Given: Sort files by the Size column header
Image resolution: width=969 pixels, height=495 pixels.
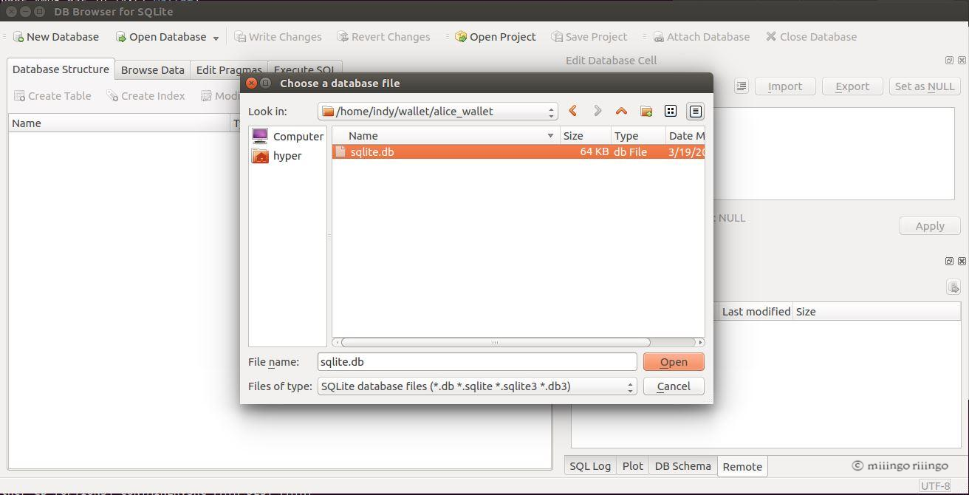Looking at the screenshot, I should [586, 135].
